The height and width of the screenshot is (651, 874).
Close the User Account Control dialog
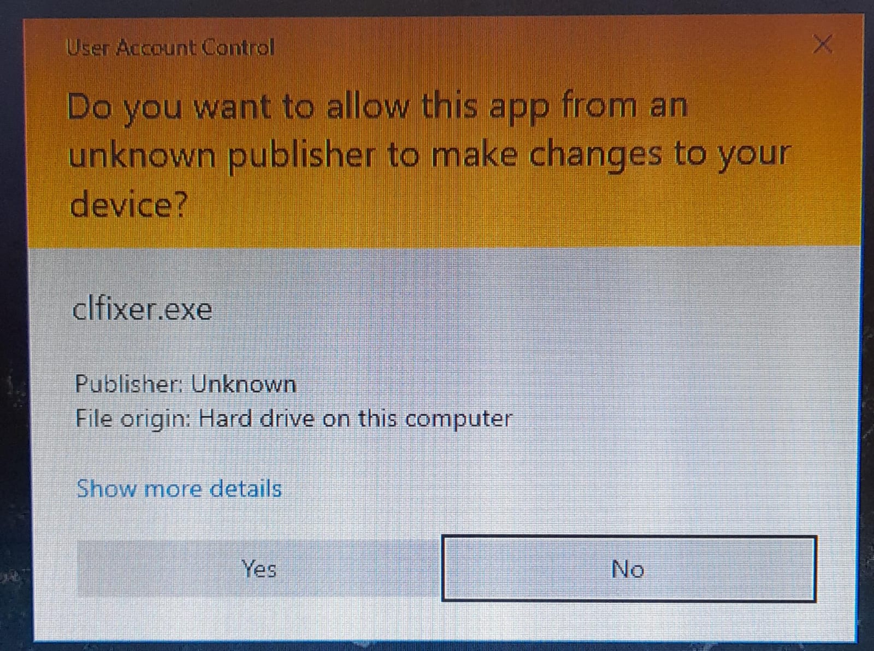pos(823,44)
